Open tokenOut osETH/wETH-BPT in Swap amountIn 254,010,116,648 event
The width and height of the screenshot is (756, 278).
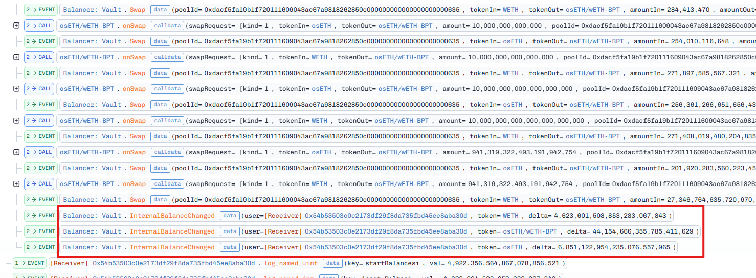[x=596, y=41]
